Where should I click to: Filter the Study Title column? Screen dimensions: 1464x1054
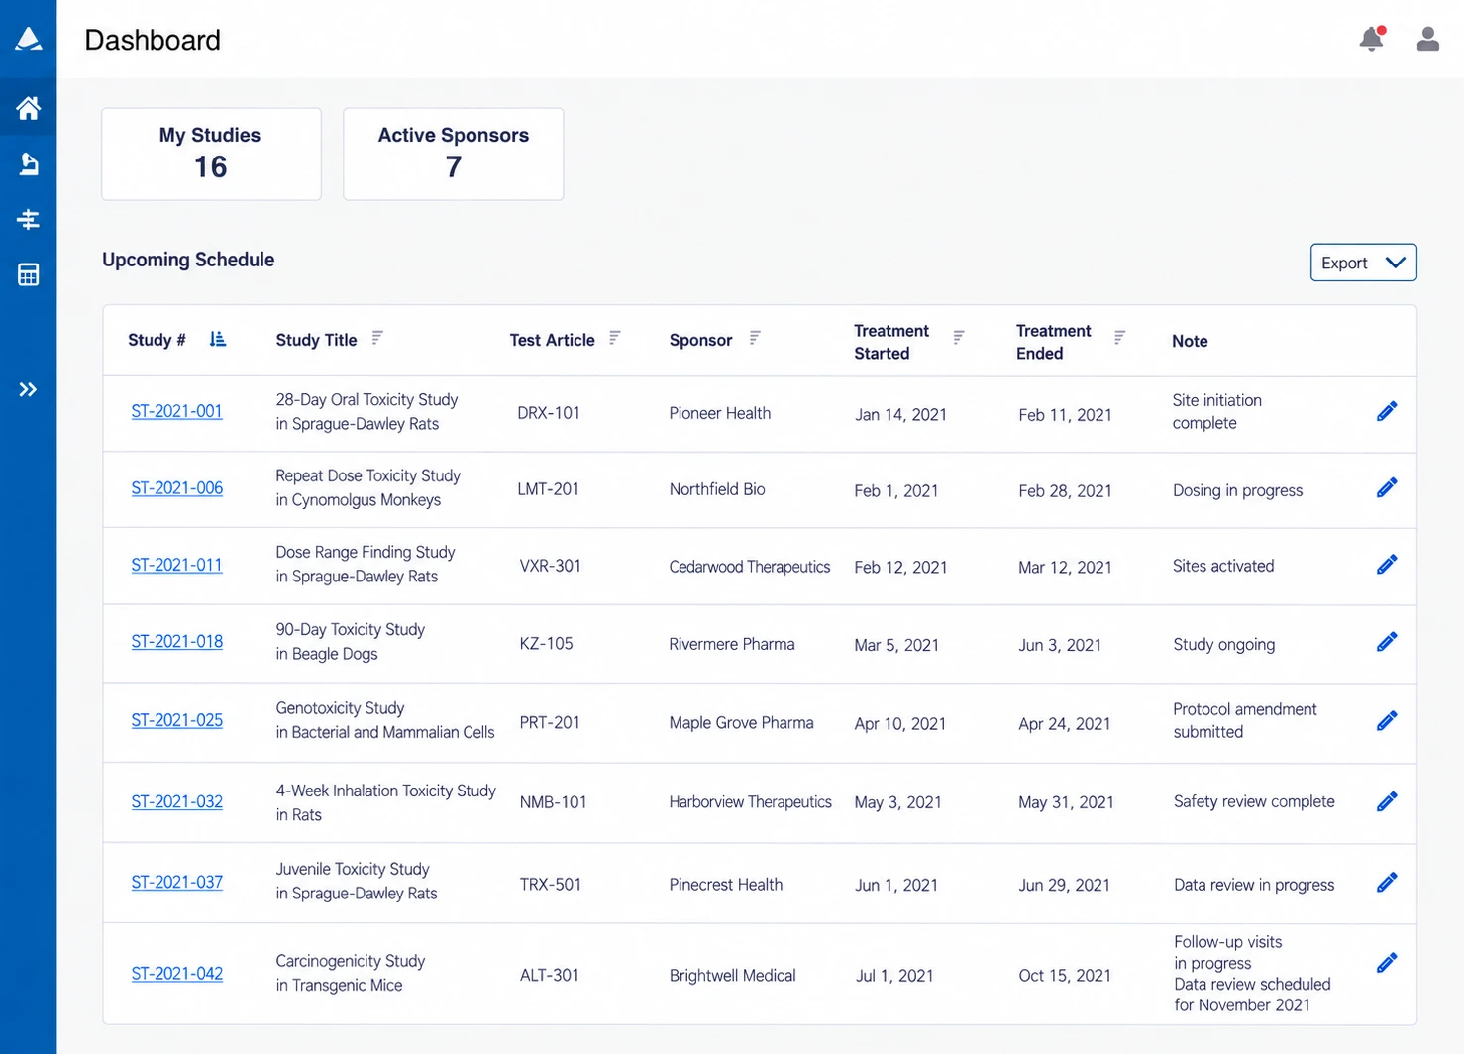pyautogui.click(x=377, y=338)
